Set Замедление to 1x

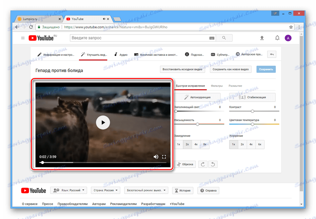point(179,145)
